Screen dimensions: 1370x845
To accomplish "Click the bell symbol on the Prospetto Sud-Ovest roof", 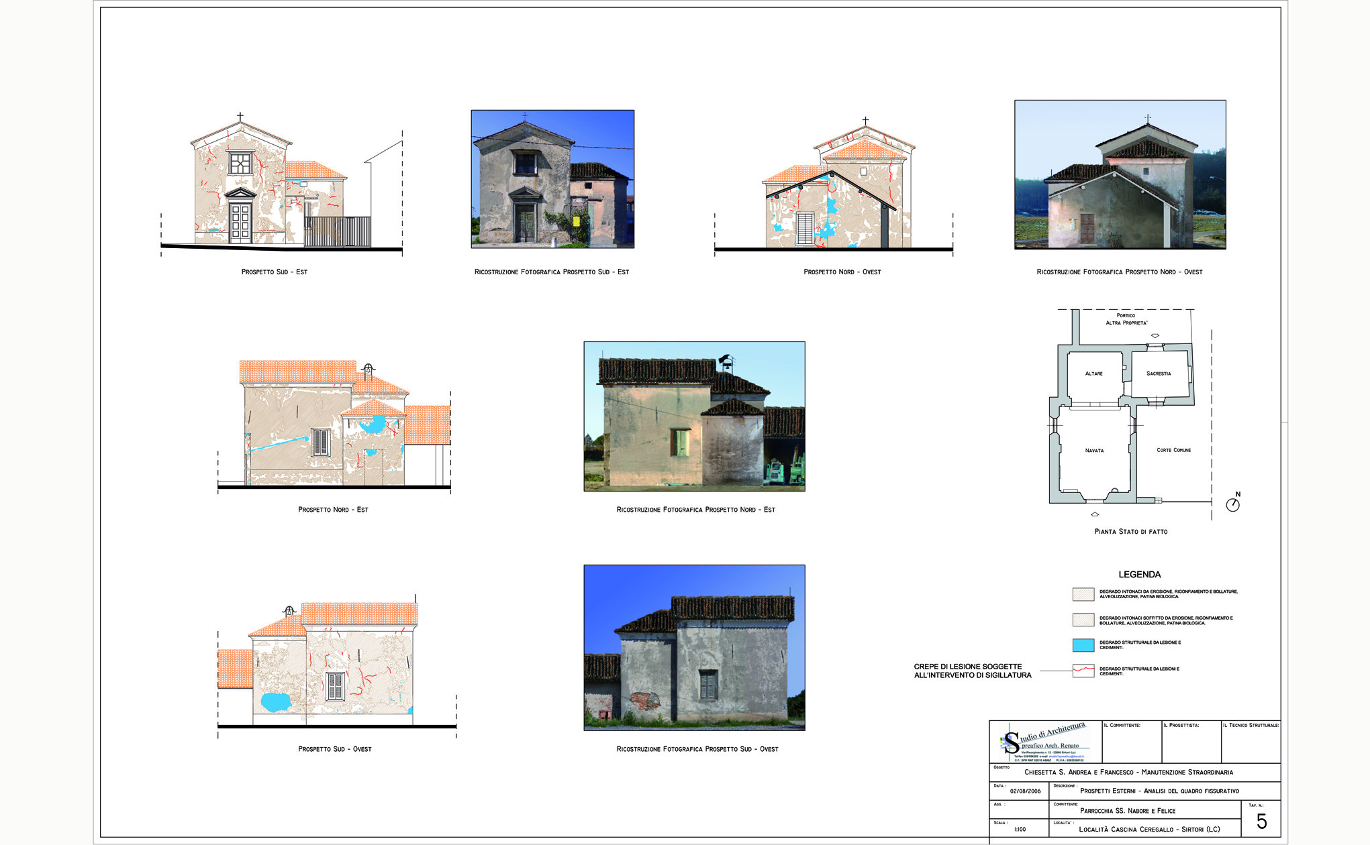I will pos(289,611).
